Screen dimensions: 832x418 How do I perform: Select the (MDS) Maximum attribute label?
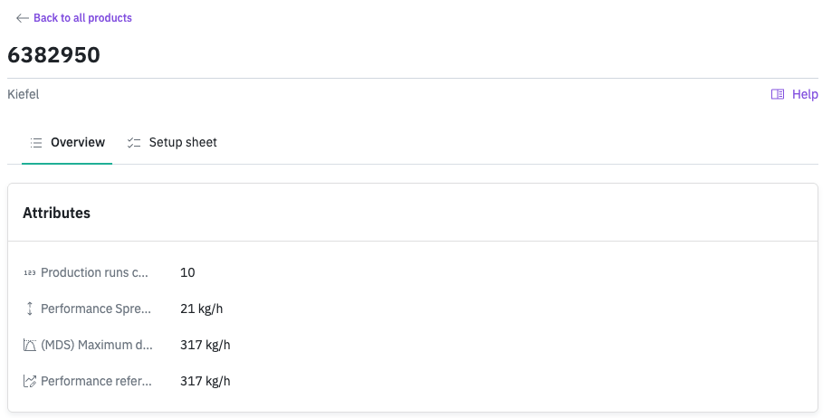[x=96, y=346]
